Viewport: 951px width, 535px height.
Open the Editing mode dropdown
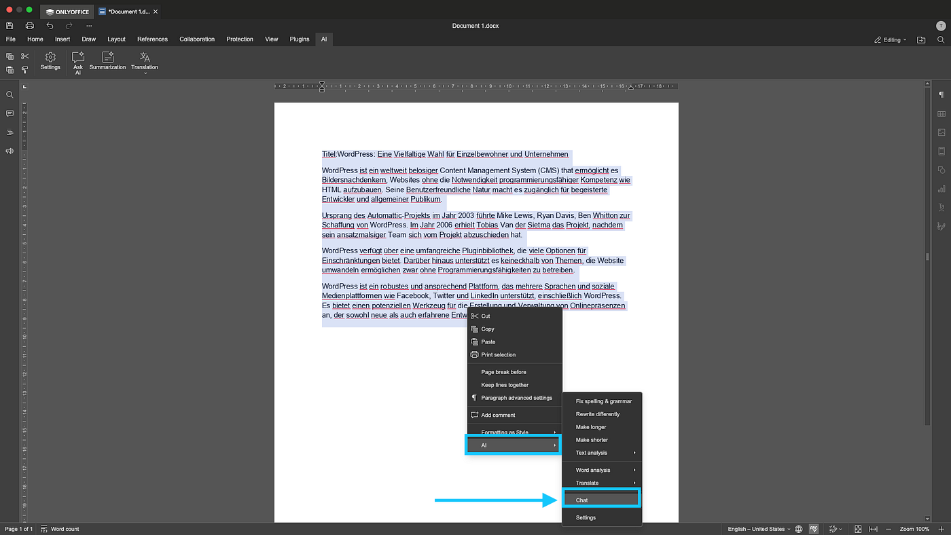click(x=890, y=40)
